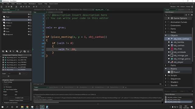Select obj_bomba in the asset browser
The image size is (195, 109).
coord(179,42)
